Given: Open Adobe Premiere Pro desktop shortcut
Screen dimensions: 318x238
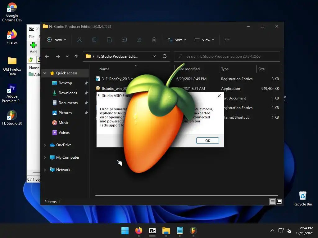Looking at the screenshot, I should click(12, 94).
